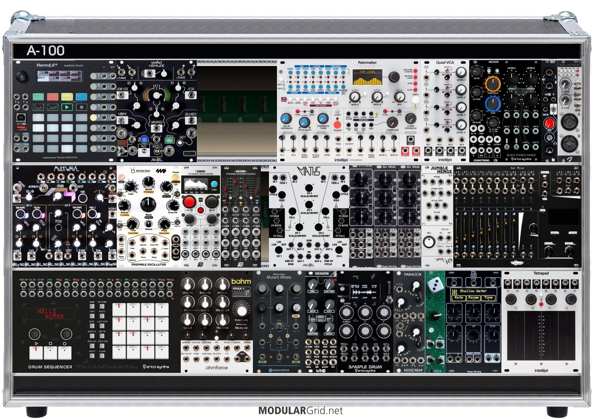The height and width of the screenshot is (419, 602).
Task: Click the TAP LEVEL display on Rainmaker
Action: click(x=368, y=78)
